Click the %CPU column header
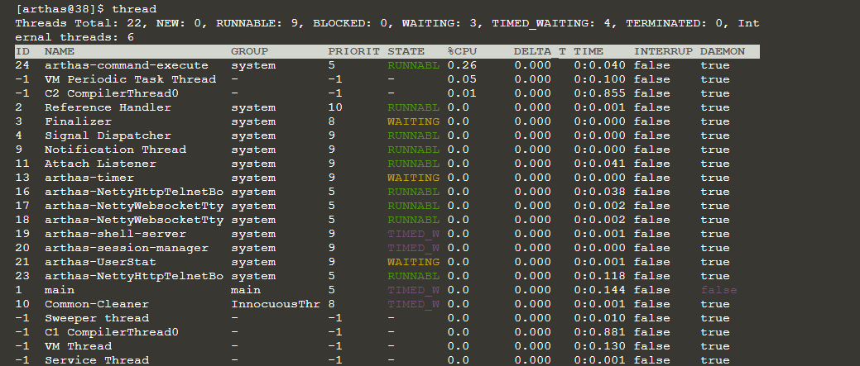Viewport: 860px width, 366px height. (x=462, y=51)
